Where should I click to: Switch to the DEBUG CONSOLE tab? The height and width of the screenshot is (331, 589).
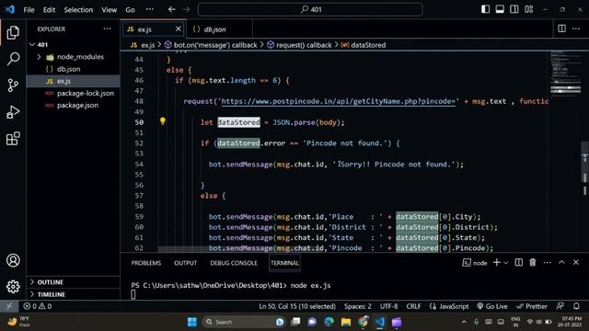click(234, 263)
